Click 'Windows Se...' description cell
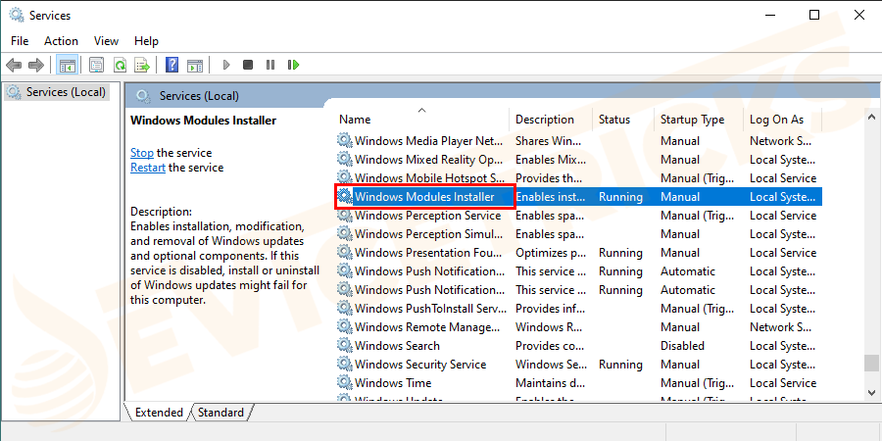 coord(551,364)
